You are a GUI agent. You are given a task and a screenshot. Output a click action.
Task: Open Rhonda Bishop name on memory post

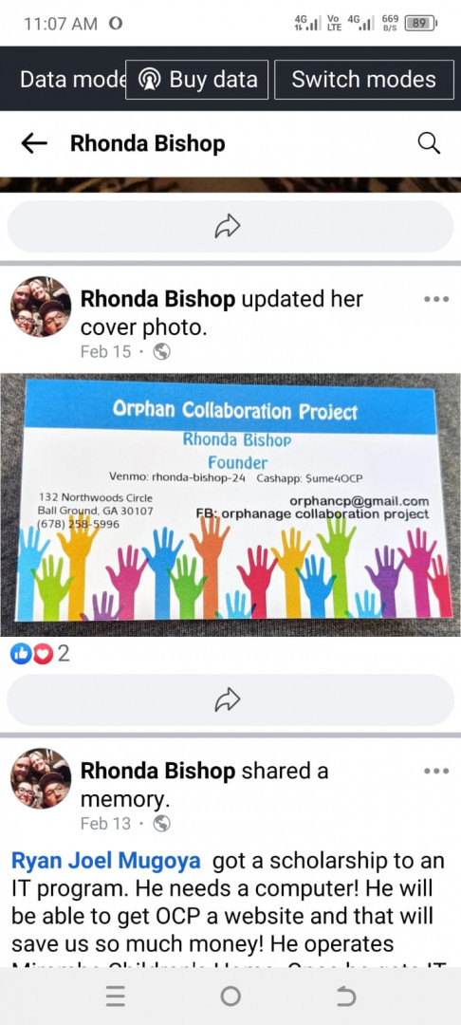pos(157,771)
